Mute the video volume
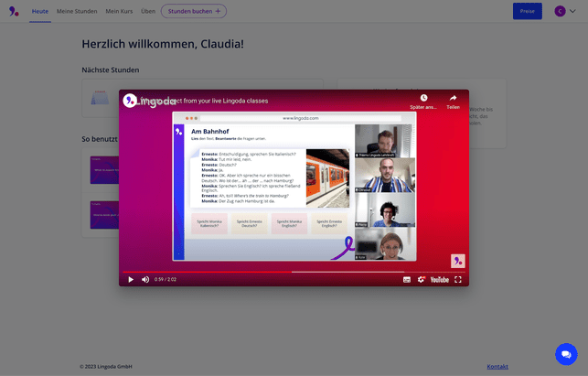Viewport: 588px width, 376px height. [145, 279]
